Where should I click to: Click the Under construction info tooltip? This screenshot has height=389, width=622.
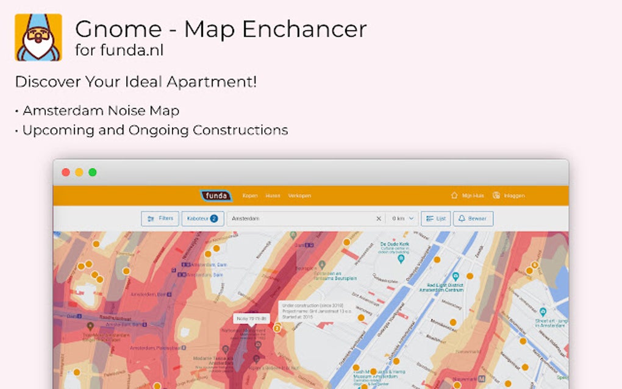(317, 312)
